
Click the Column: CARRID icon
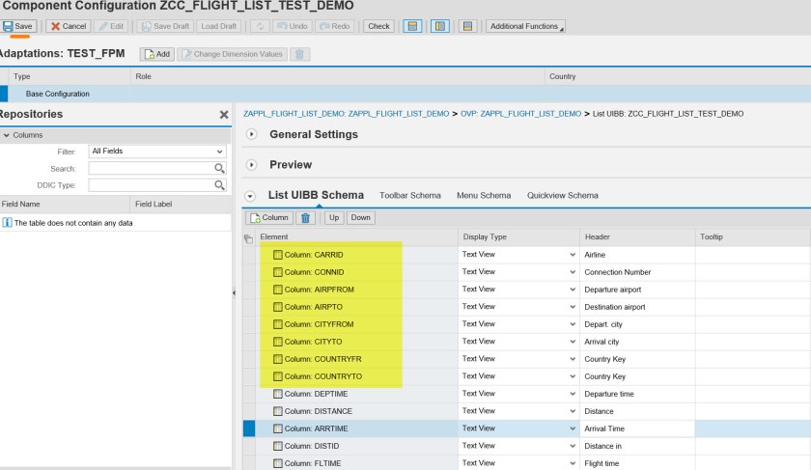(x=278, y=255)
